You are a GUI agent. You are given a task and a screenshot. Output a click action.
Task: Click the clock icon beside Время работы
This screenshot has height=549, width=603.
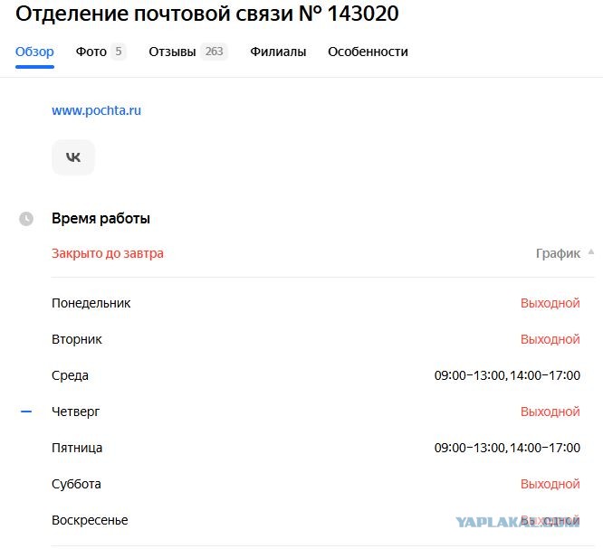pos(26,219)
